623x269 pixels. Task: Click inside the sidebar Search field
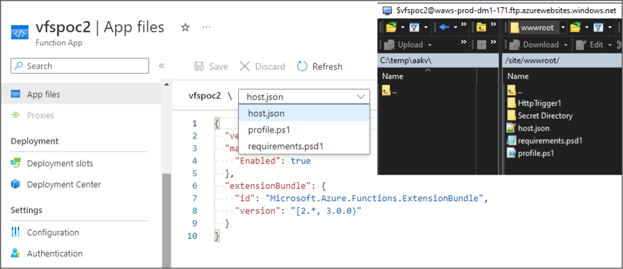[80, 66]
